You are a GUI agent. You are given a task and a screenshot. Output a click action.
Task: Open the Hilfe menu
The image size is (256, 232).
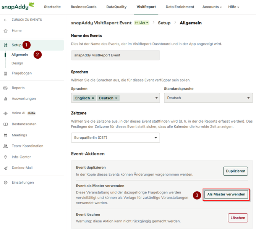pos(233,7)
